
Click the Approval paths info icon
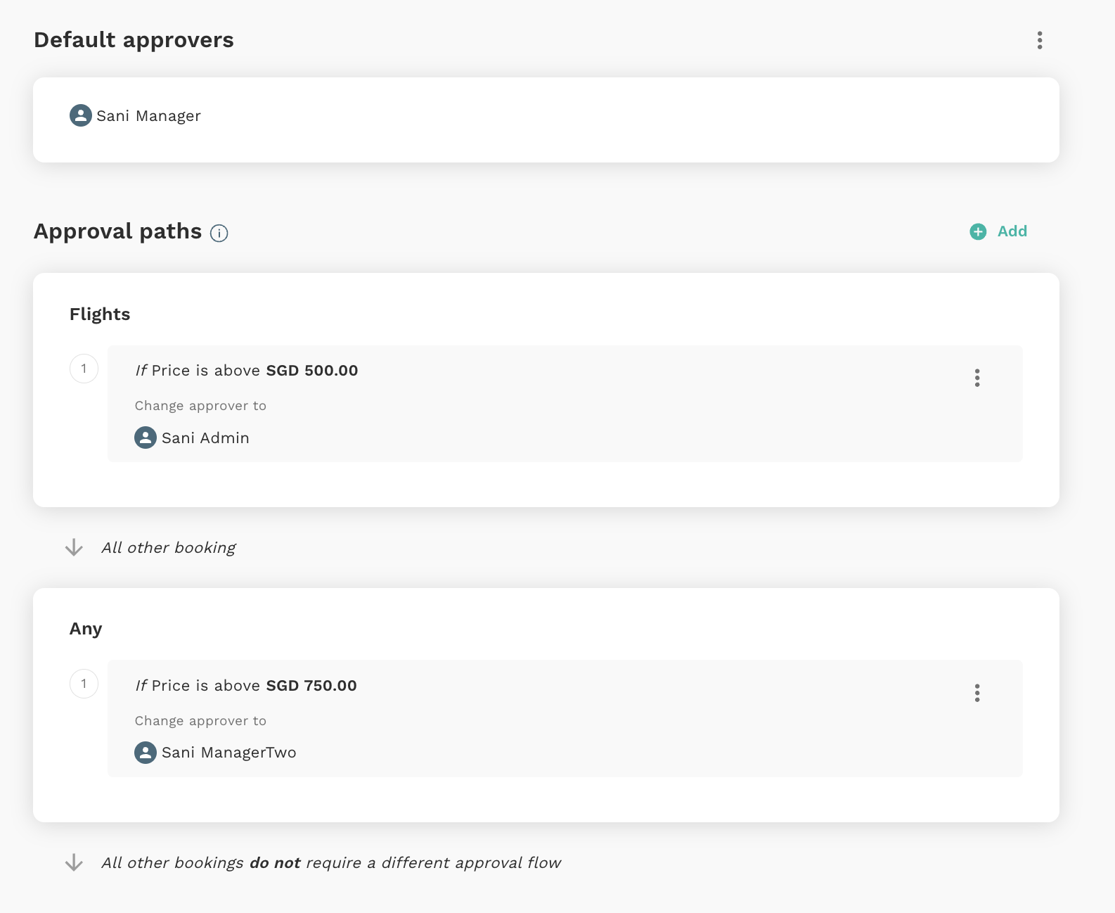point(219,234)
